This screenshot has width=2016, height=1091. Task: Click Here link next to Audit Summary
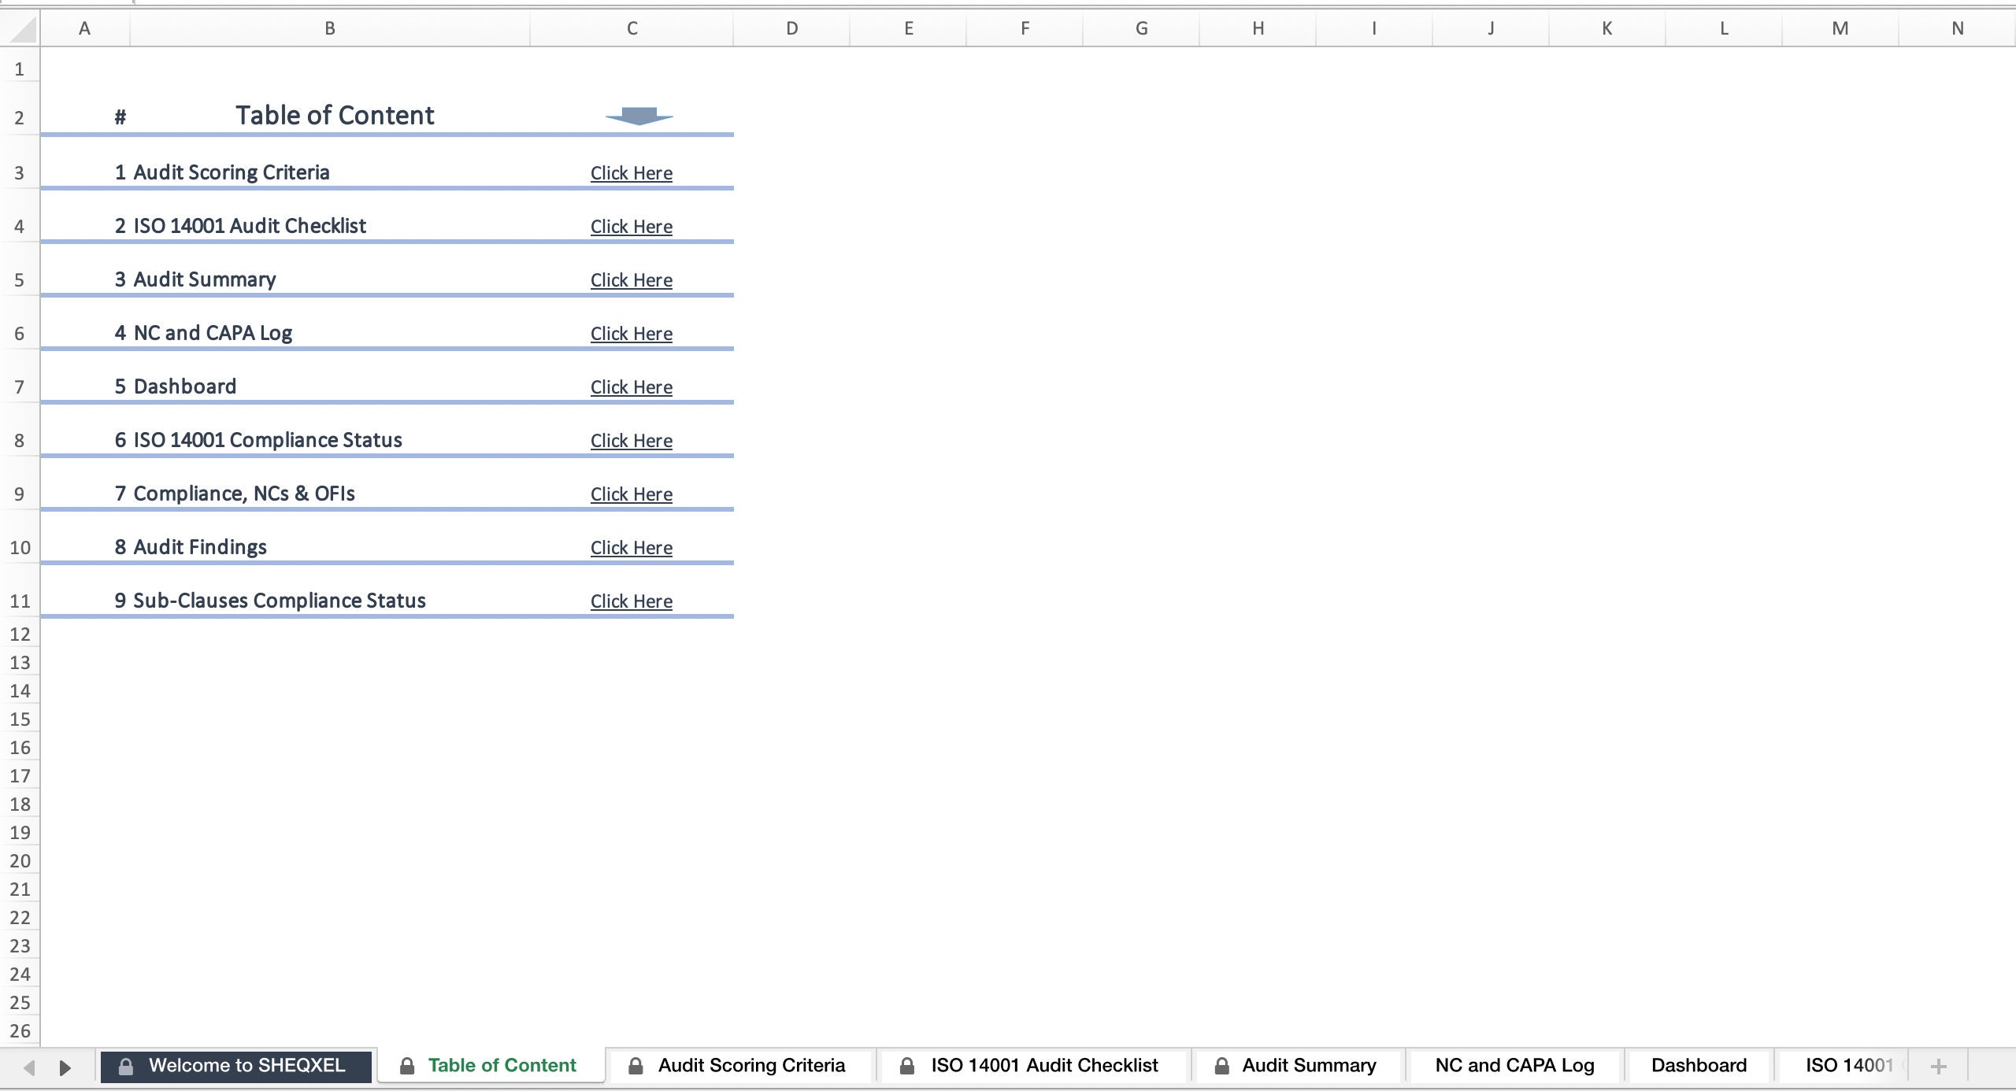tap(631, 279)
